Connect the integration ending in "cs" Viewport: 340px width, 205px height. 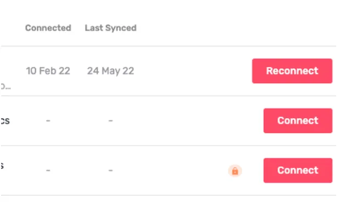click(x=298, y=120)
